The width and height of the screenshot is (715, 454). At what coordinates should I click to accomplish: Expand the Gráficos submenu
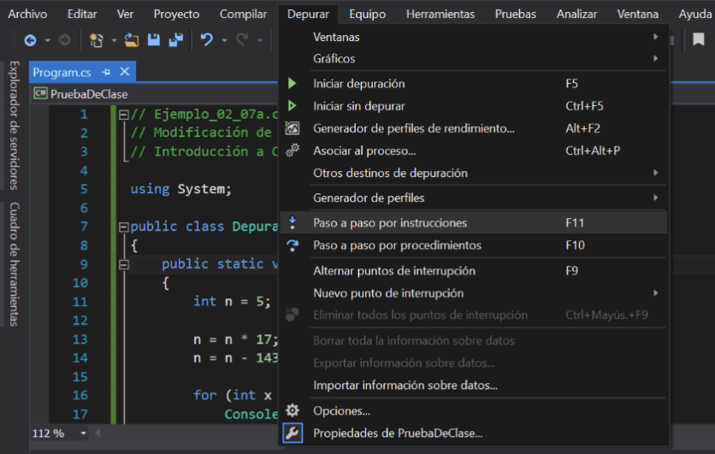655,58
